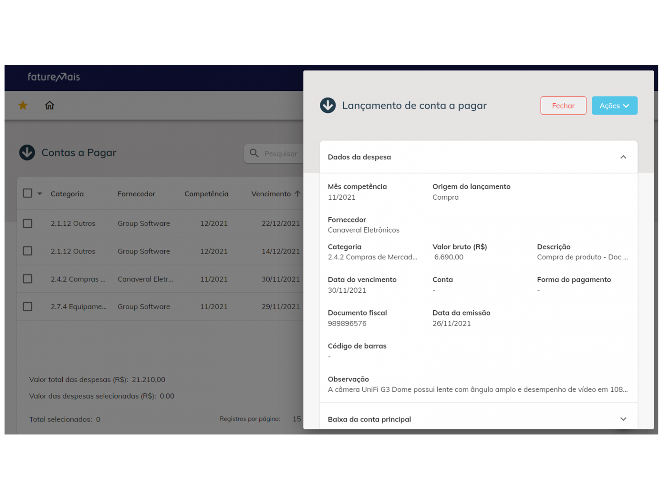Image resolution: width=664 pixels, height=498 pixels.
Task: Click the Fornecedor column header
Action: pos(136,194)
